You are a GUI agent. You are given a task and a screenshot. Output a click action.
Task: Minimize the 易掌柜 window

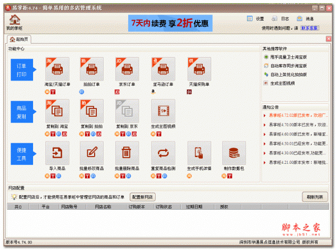[315, 8]
